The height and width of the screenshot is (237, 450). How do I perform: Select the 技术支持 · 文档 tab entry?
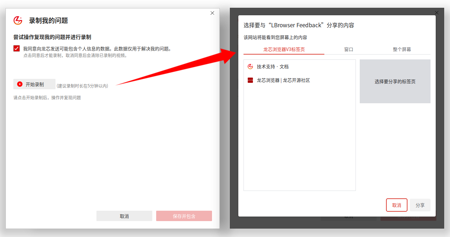click(300, 67)
